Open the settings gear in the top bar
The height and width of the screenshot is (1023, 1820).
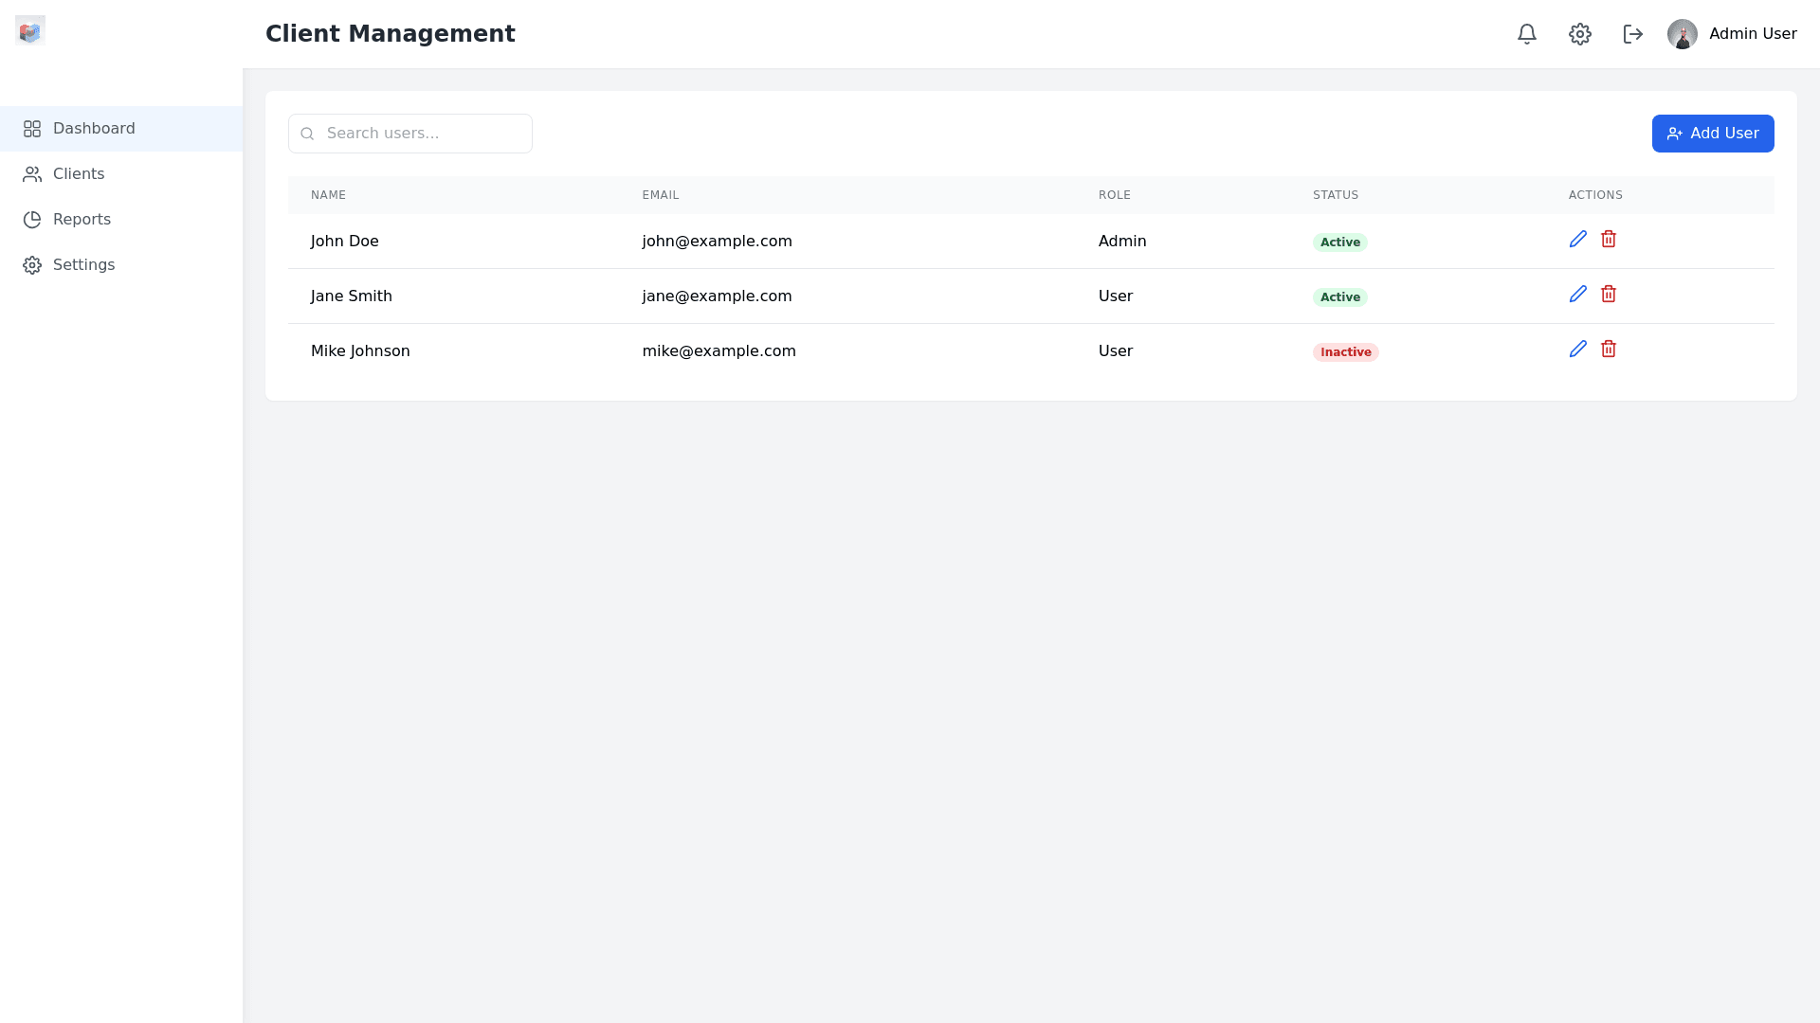point(1579,33)
